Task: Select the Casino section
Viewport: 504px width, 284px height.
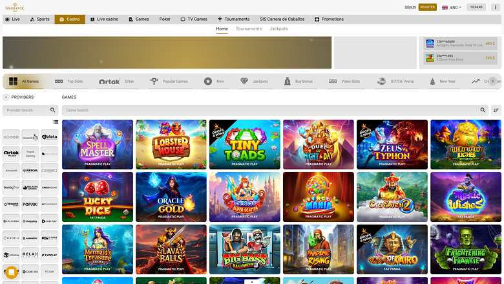Action: coord(70,19)
